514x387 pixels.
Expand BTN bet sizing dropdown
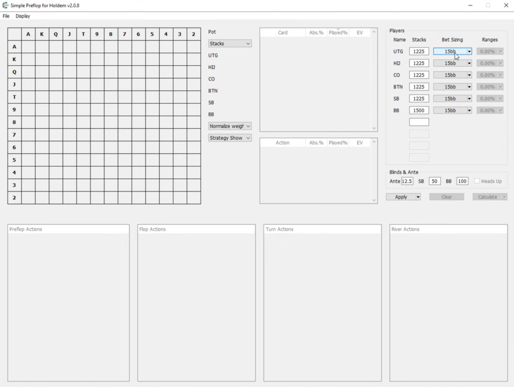[x=469, y=87]
